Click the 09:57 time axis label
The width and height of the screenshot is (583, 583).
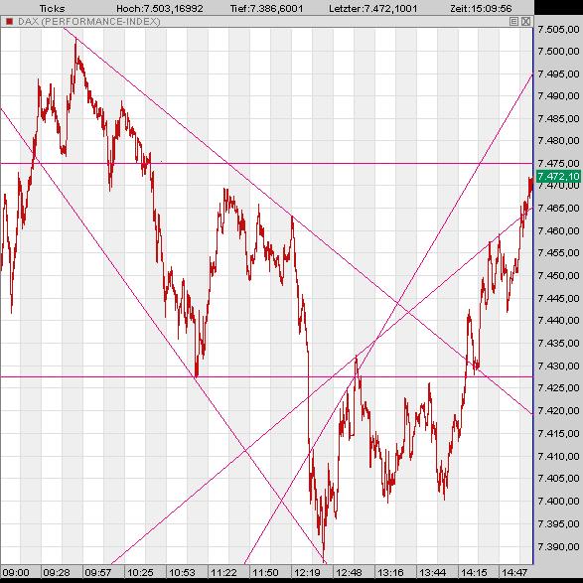click(x=97, y=573)
